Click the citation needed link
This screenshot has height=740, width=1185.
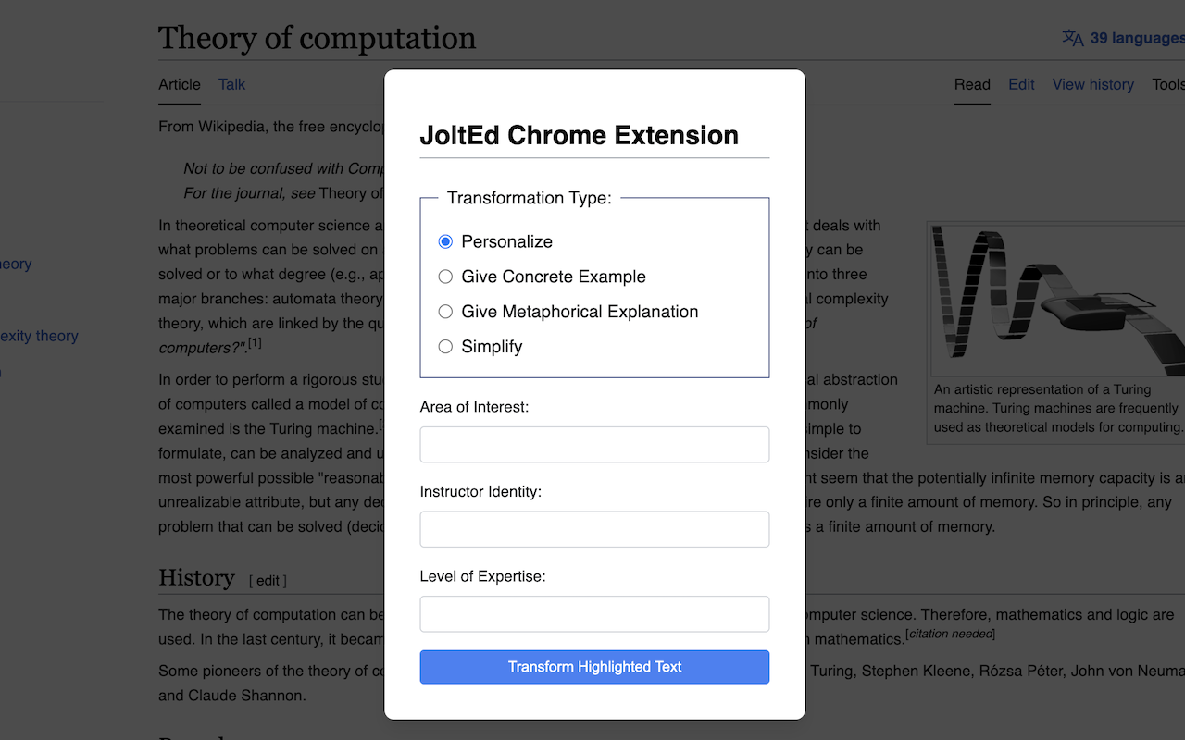pyautogui.click(x=949, y=633)
